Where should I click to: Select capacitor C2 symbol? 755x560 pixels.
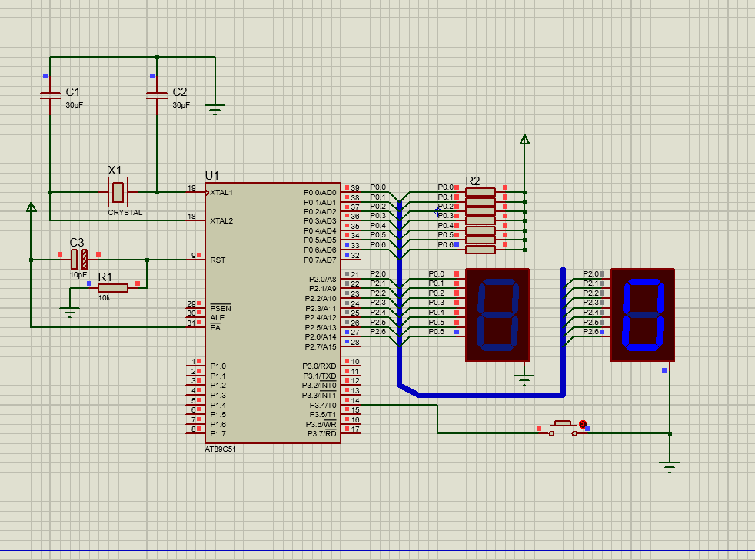[x=157, y=94]
